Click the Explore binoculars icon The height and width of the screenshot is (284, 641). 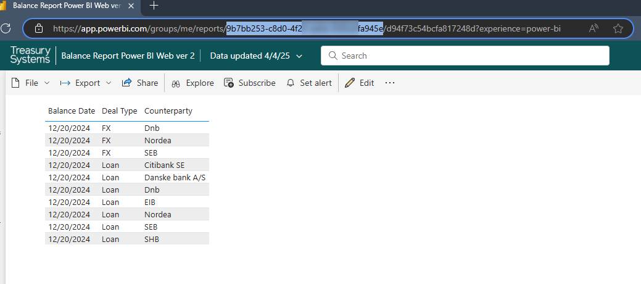tap(176, 83)
